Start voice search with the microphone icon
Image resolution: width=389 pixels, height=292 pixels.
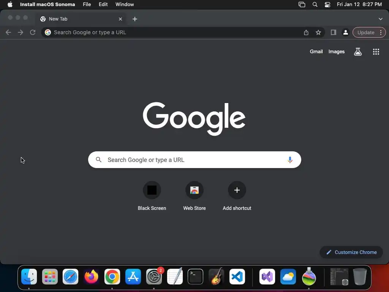(x=290, y=160)
